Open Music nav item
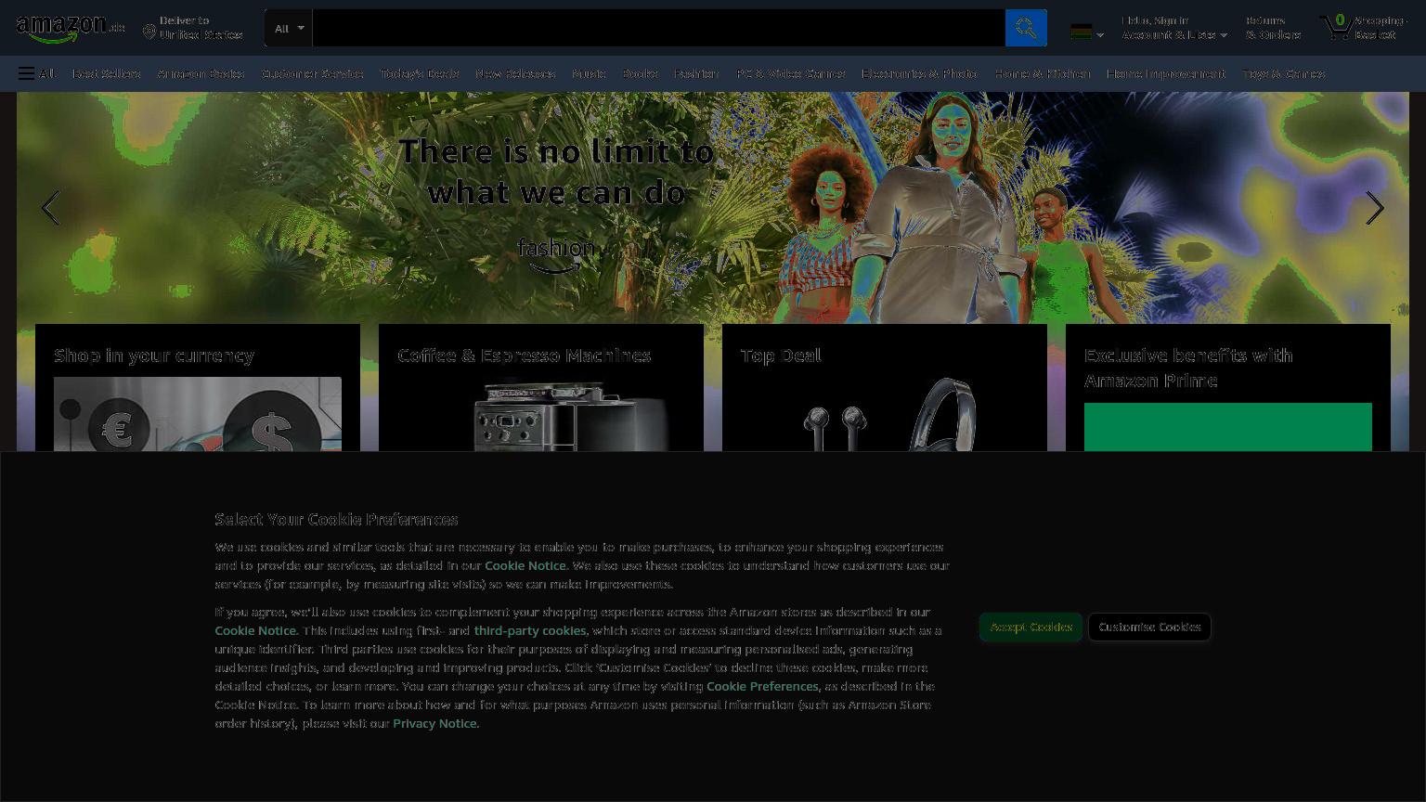Viewport: 1426px width, 802px height. pos(589,73)
